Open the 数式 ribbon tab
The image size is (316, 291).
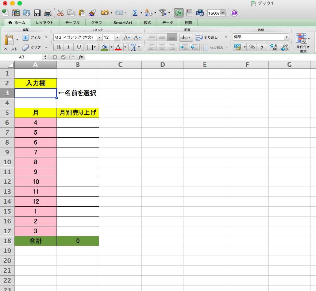tap(147, 23)
